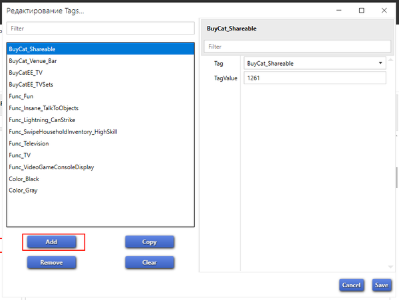
Task: Focus the left tag list Filter field
Action: (100, 29)
